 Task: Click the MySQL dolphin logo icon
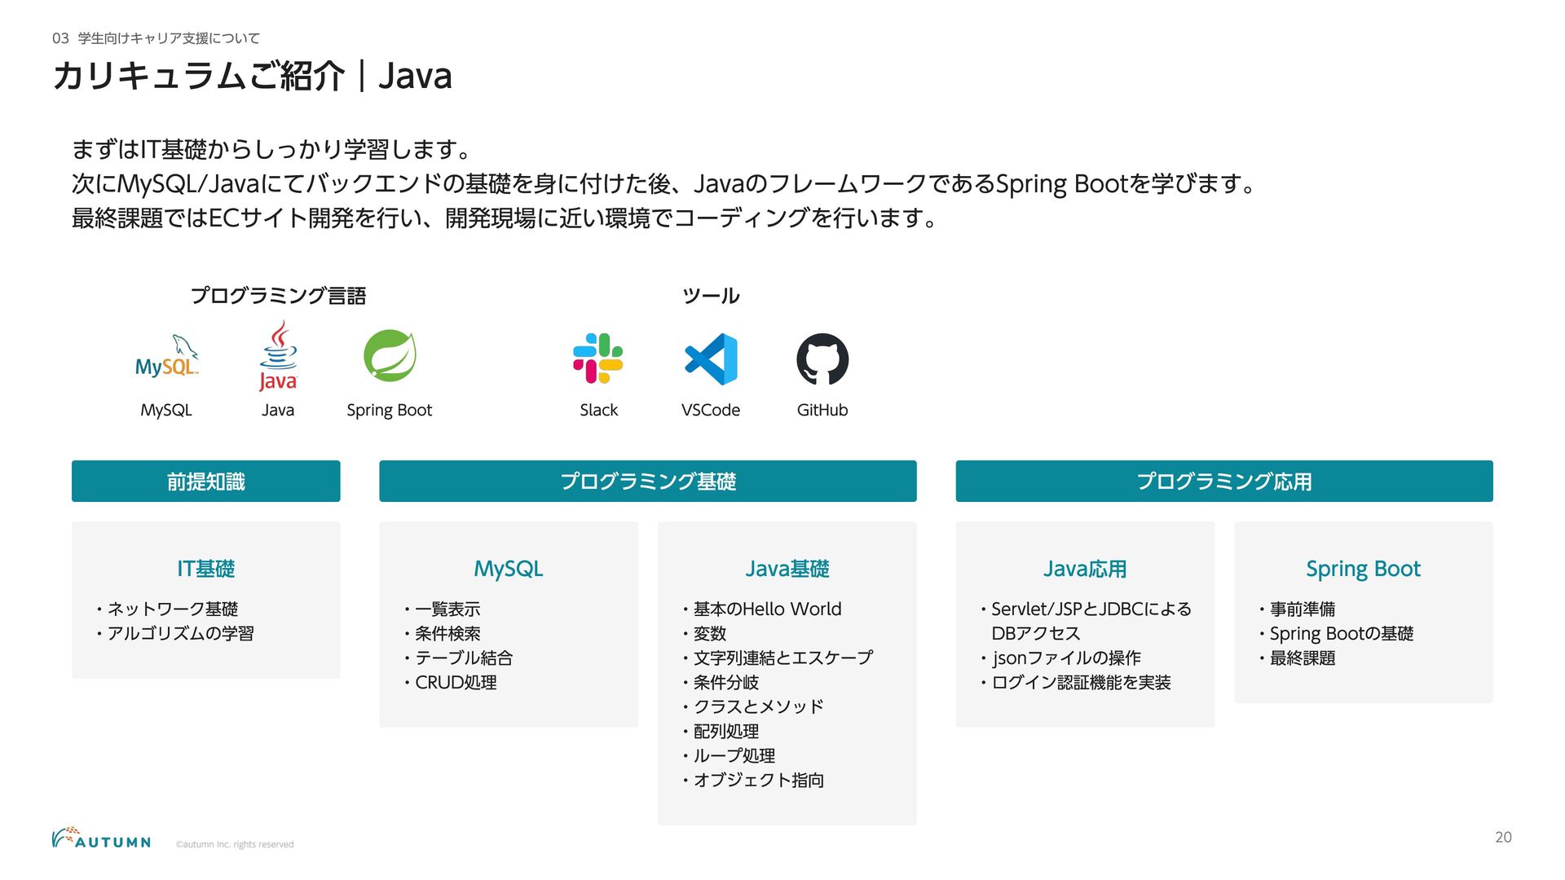pos(166,358)
